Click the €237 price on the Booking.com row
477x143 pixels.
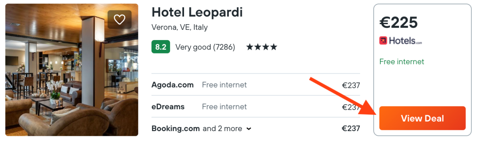click(x=351, y=128)
